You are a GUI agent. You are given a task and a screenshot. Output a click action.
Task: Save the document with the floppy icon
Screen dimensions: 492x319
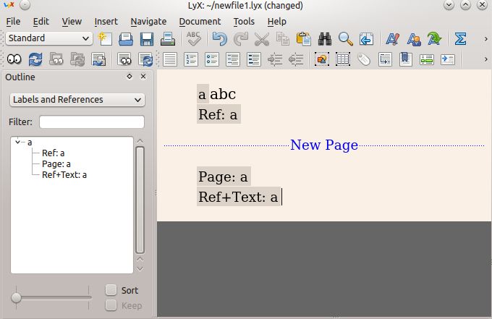tap(147, 39)
